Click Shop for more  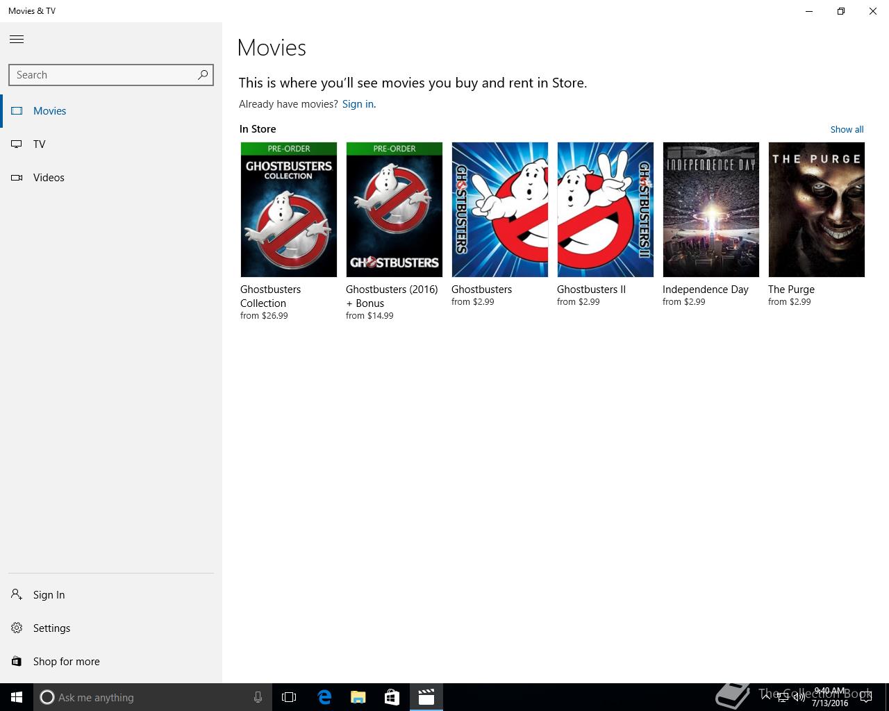point(111,662)
